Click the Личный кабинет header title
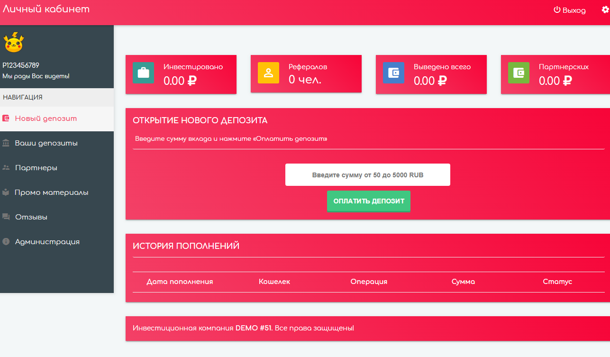This screenshot has width=610, height=357. 46,9
